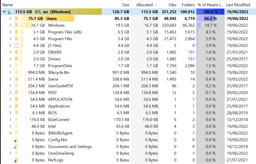Click the APPLICATION folder icon

16,99
